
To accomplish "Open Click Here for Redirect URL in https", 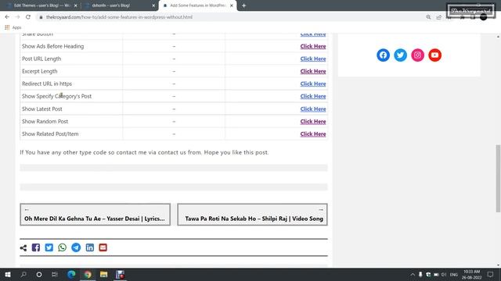I will (x=313, y=84).
